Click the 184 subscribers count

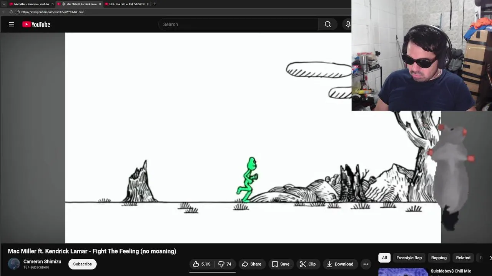pos(36,267)
